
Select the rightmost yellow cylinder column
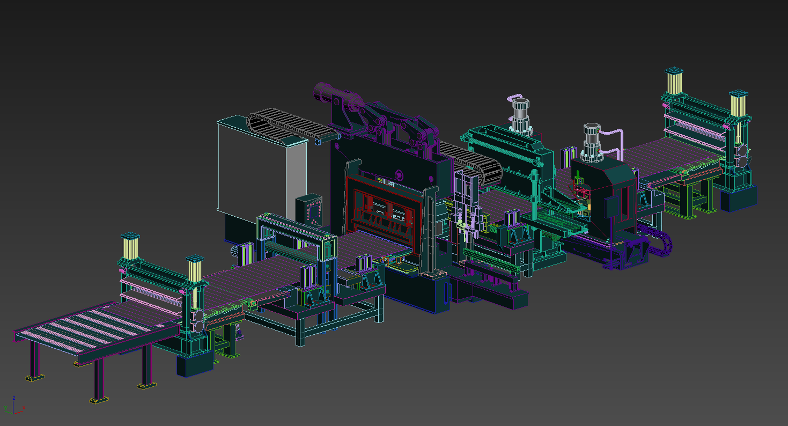pos(738,105)
